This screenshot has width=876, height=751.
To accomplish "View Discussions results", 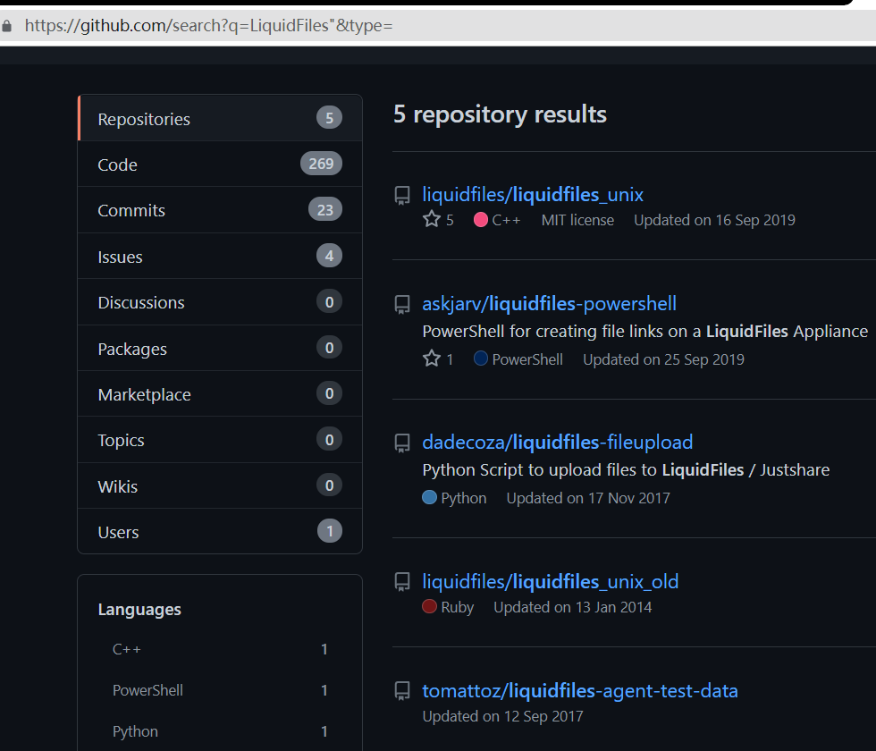I will point(220,302).
